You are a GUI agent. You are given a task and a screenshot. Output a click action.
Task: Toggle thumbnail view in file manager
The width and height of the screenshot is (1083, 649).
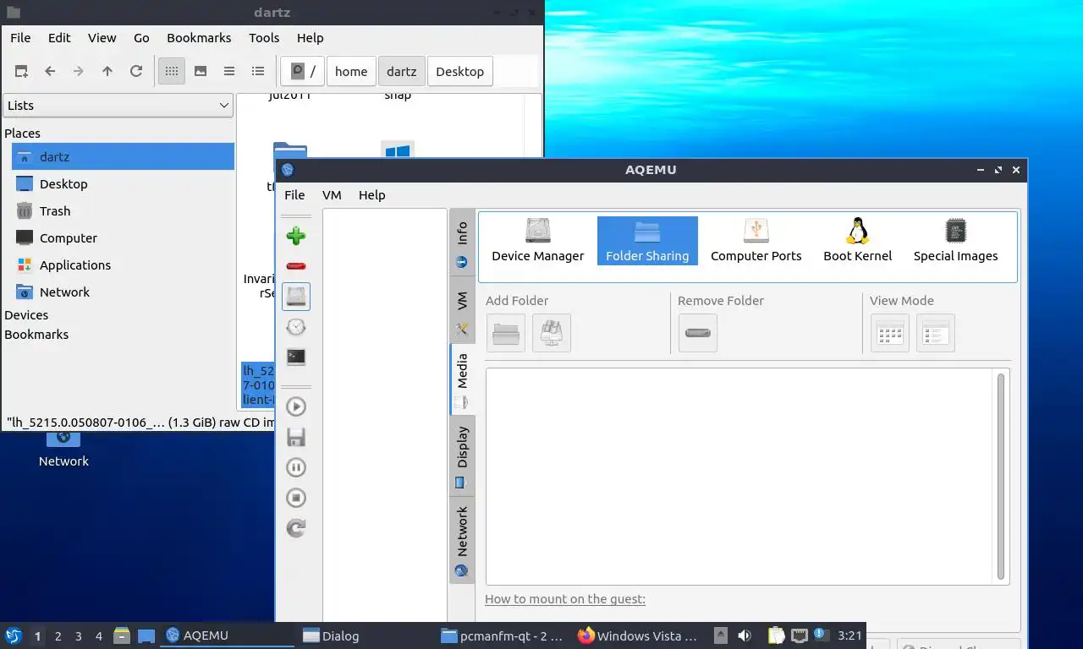click(x=201, y=71)
